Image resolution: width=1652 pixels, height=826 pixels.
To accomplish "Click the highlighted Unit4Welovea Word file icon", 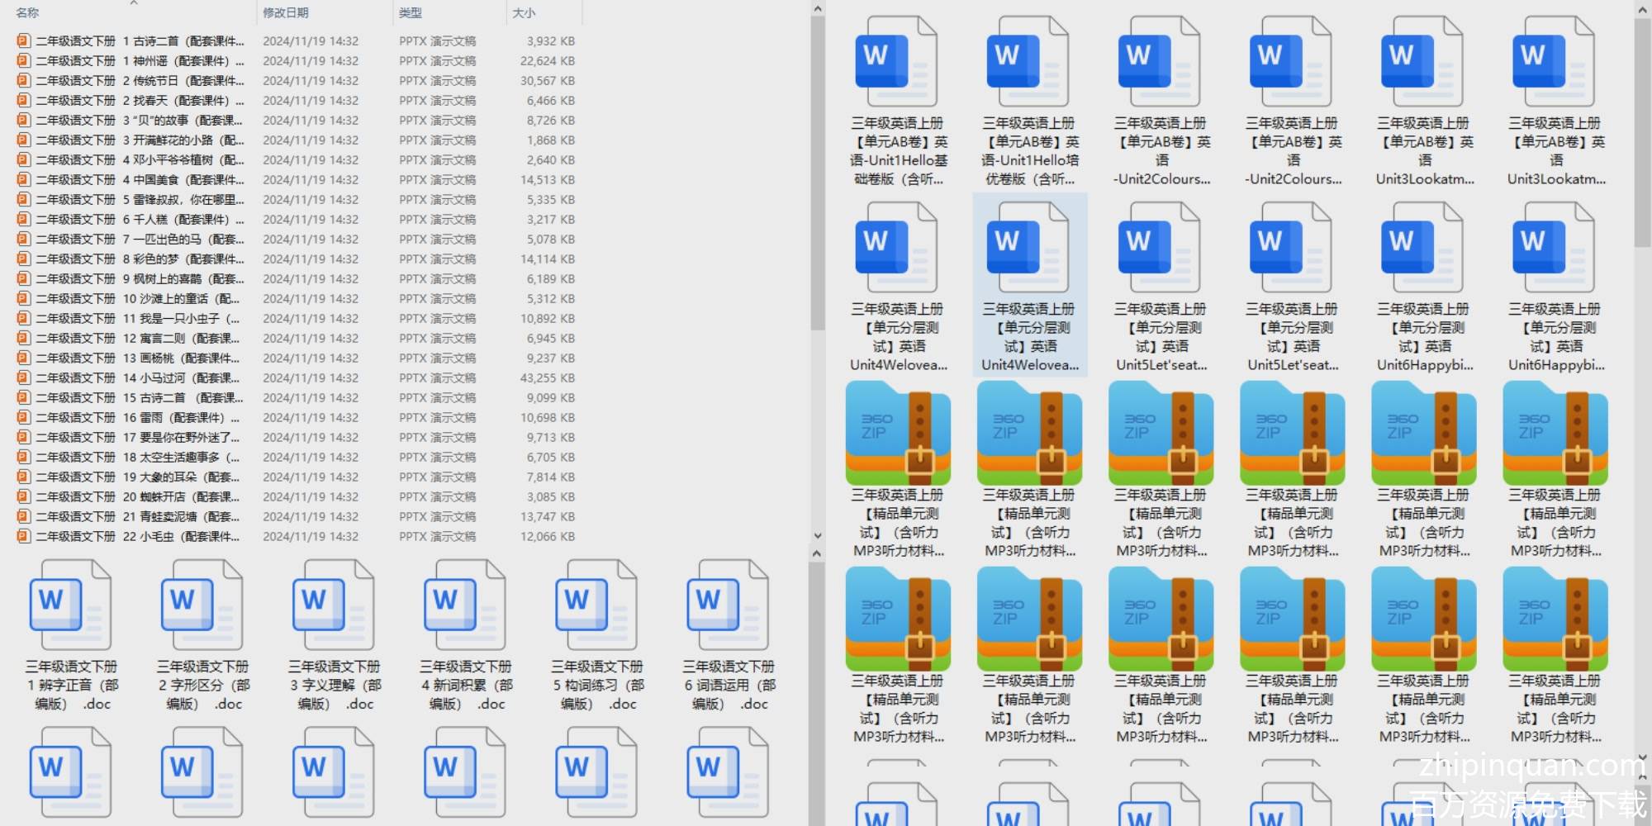I will [1028, 248].
